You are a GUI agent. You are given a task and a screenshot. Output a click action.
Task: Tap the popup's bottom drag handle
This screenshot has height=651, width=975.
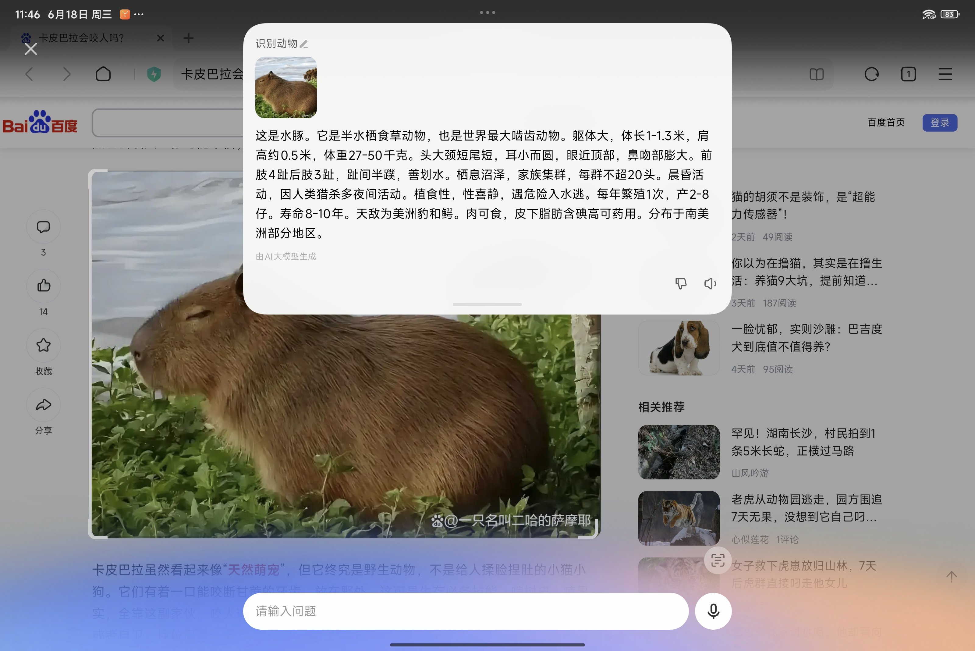(487, 304)
